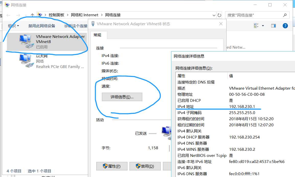This screenshot has width=295, height=177.
Task: Go forward using the Forward arrow
Action: 18,15
